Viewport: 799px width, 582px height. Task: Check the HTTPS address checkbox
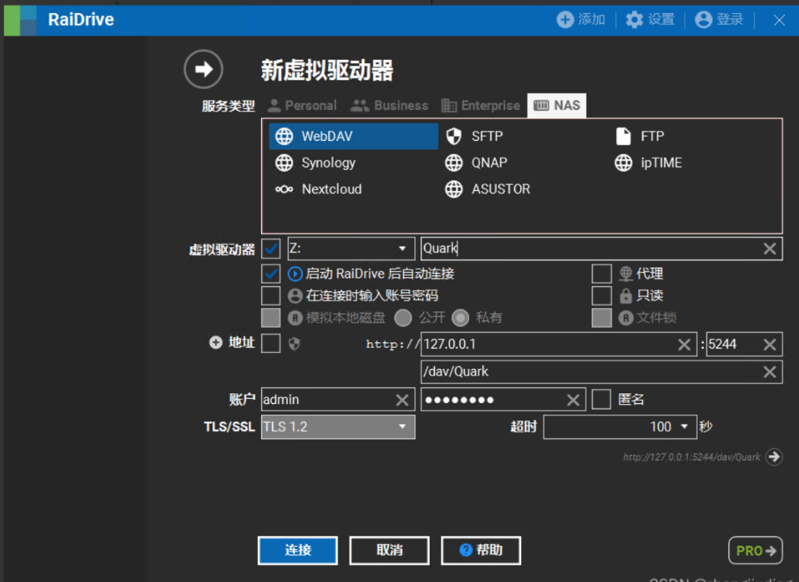point(270,344)
